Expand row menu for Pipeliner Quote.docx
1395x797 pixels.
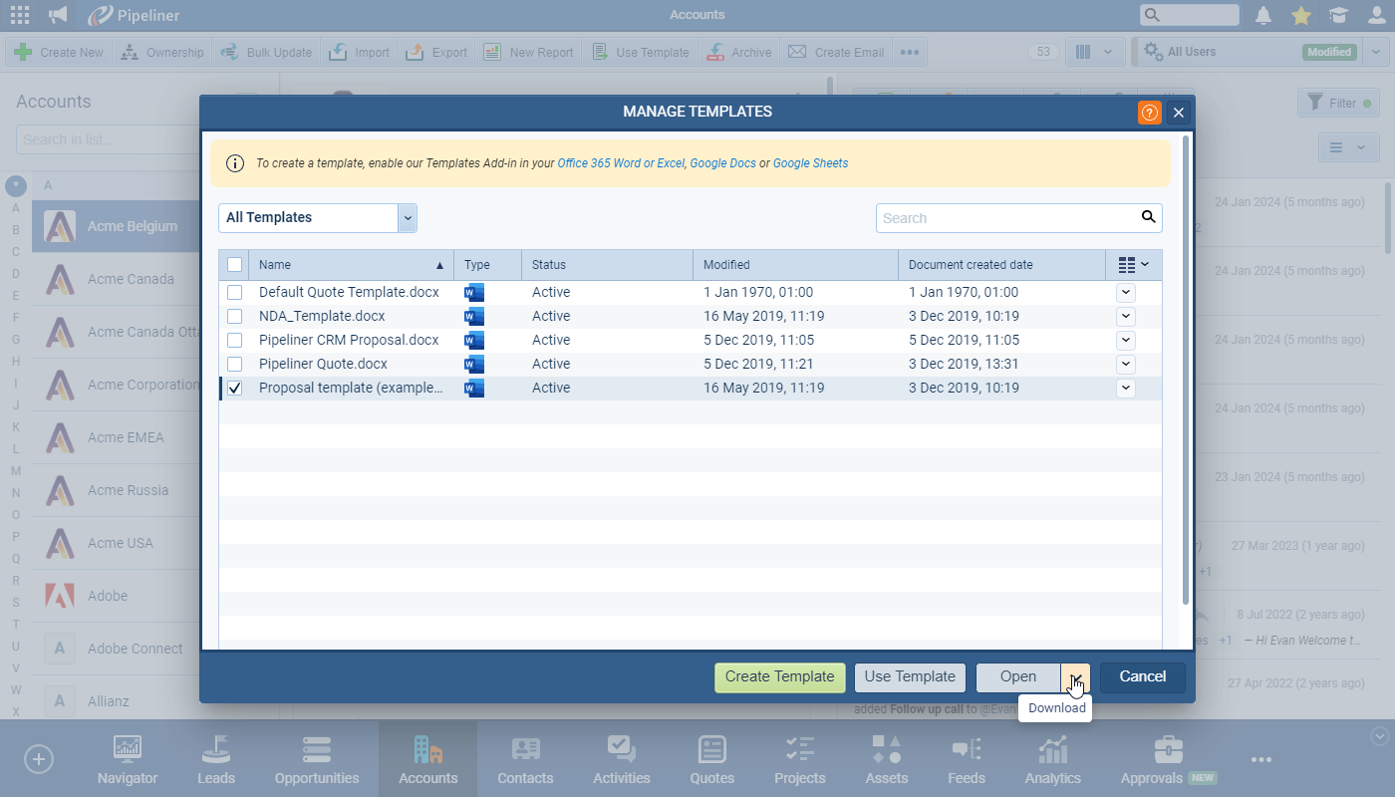(1126, 364)
